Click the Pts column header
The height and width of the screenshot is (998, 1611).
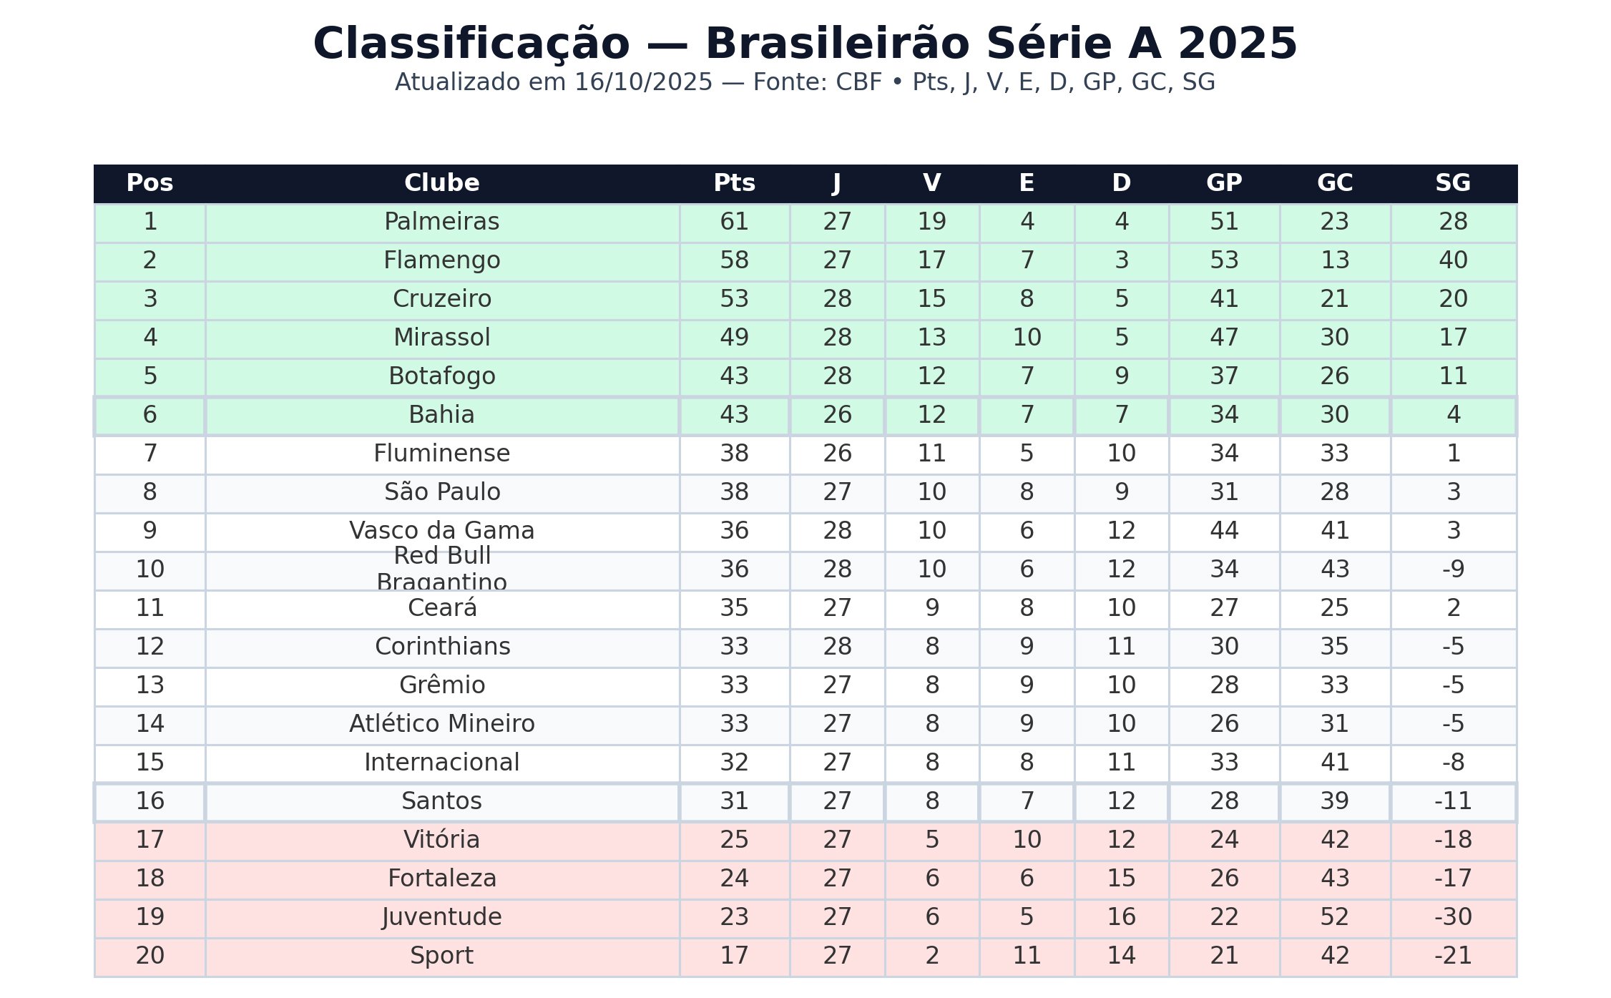[x=734, y=184]
